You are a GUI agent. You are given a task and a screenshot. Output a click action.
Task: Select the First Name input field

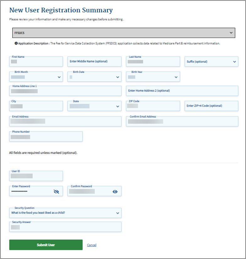click(36, 62)
